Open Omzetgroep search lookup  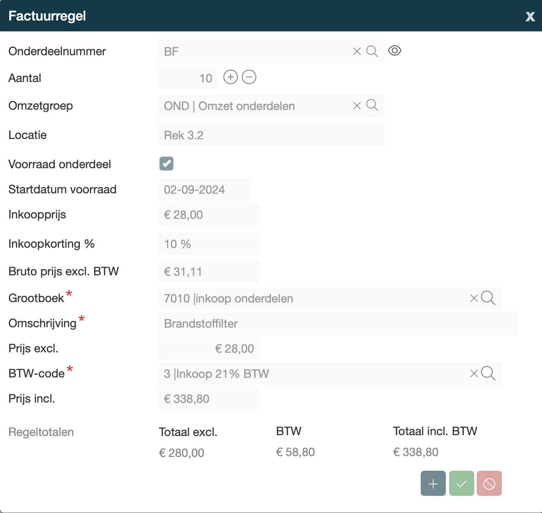[372, 105]
